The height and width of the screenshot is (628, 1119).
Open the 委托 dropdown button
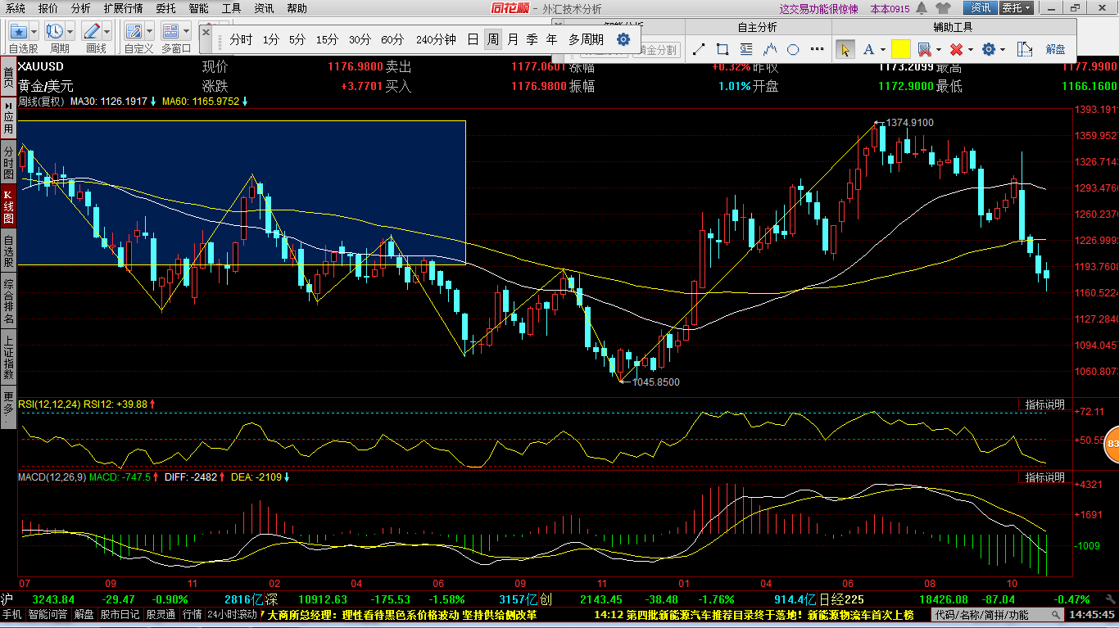tap(1017, 8)
